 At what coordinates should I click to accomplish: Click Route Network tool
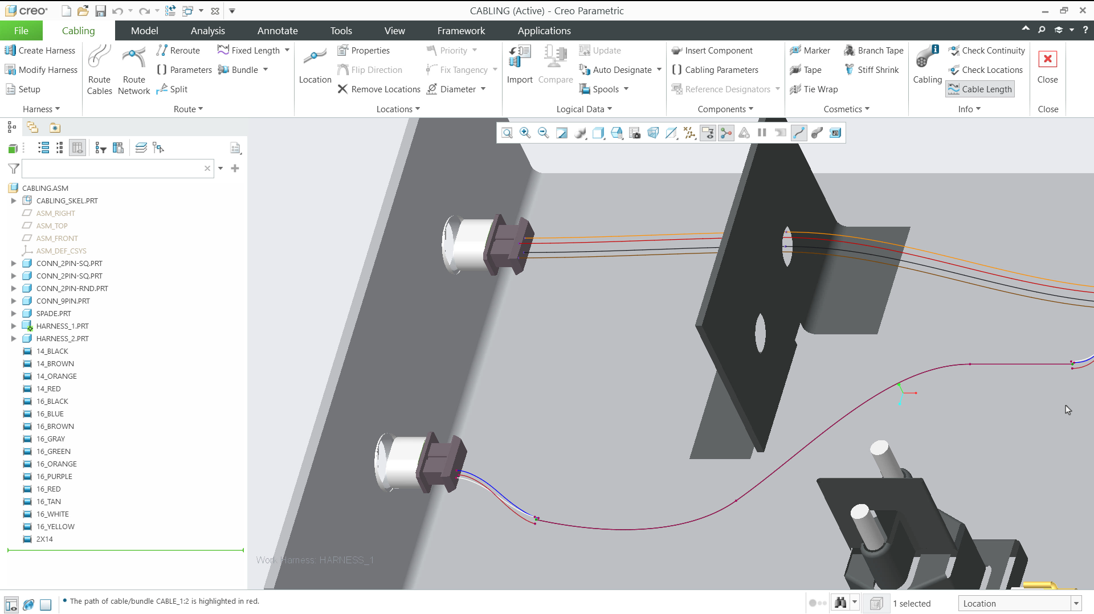coord(134,69)
